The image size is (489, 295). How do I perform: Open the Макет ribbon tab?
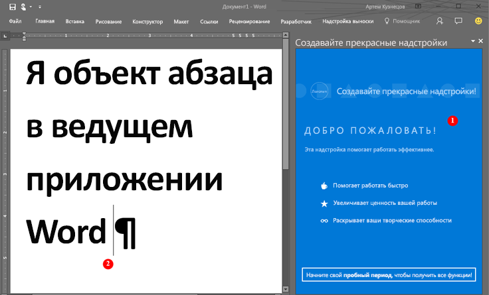181,21
